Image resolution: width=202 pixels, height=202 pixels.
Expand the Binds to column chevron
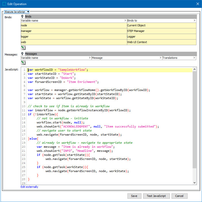coord(194,21)
